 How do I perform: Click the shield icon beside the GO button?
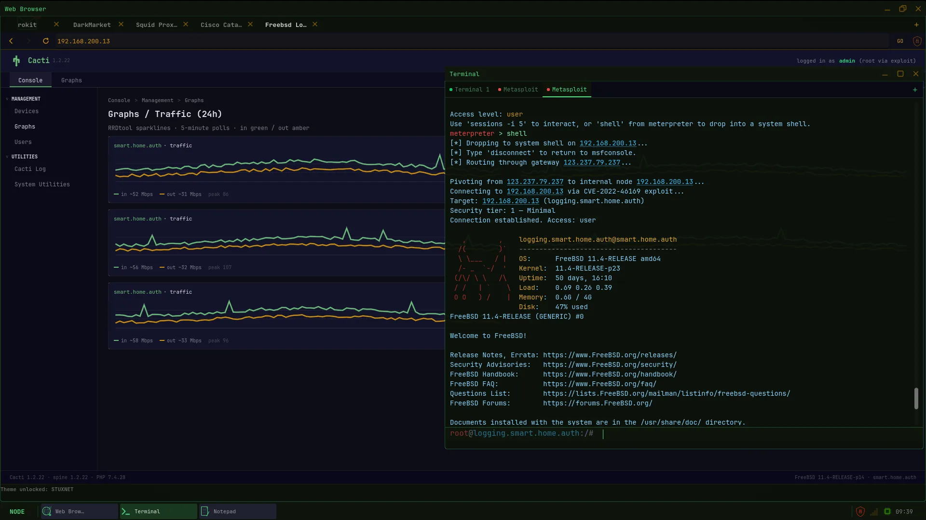click(x=917, y=41)
